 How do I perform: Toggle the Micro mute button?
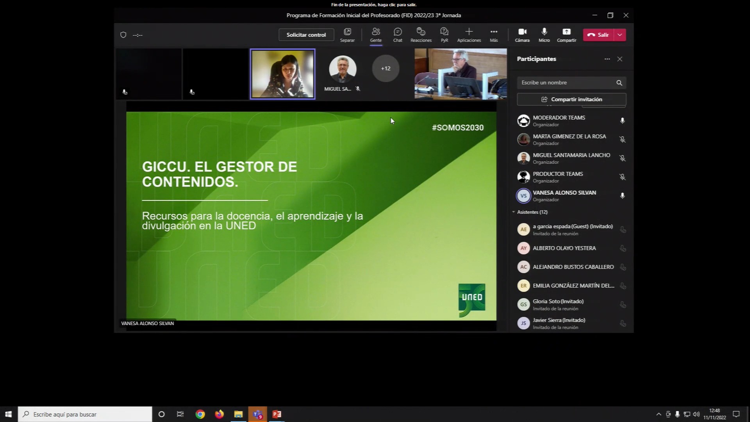tap(544, 35)
